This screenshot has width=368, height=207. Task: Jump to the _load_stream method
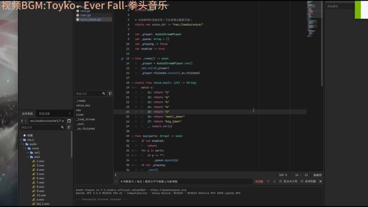[x=85, y=119]
